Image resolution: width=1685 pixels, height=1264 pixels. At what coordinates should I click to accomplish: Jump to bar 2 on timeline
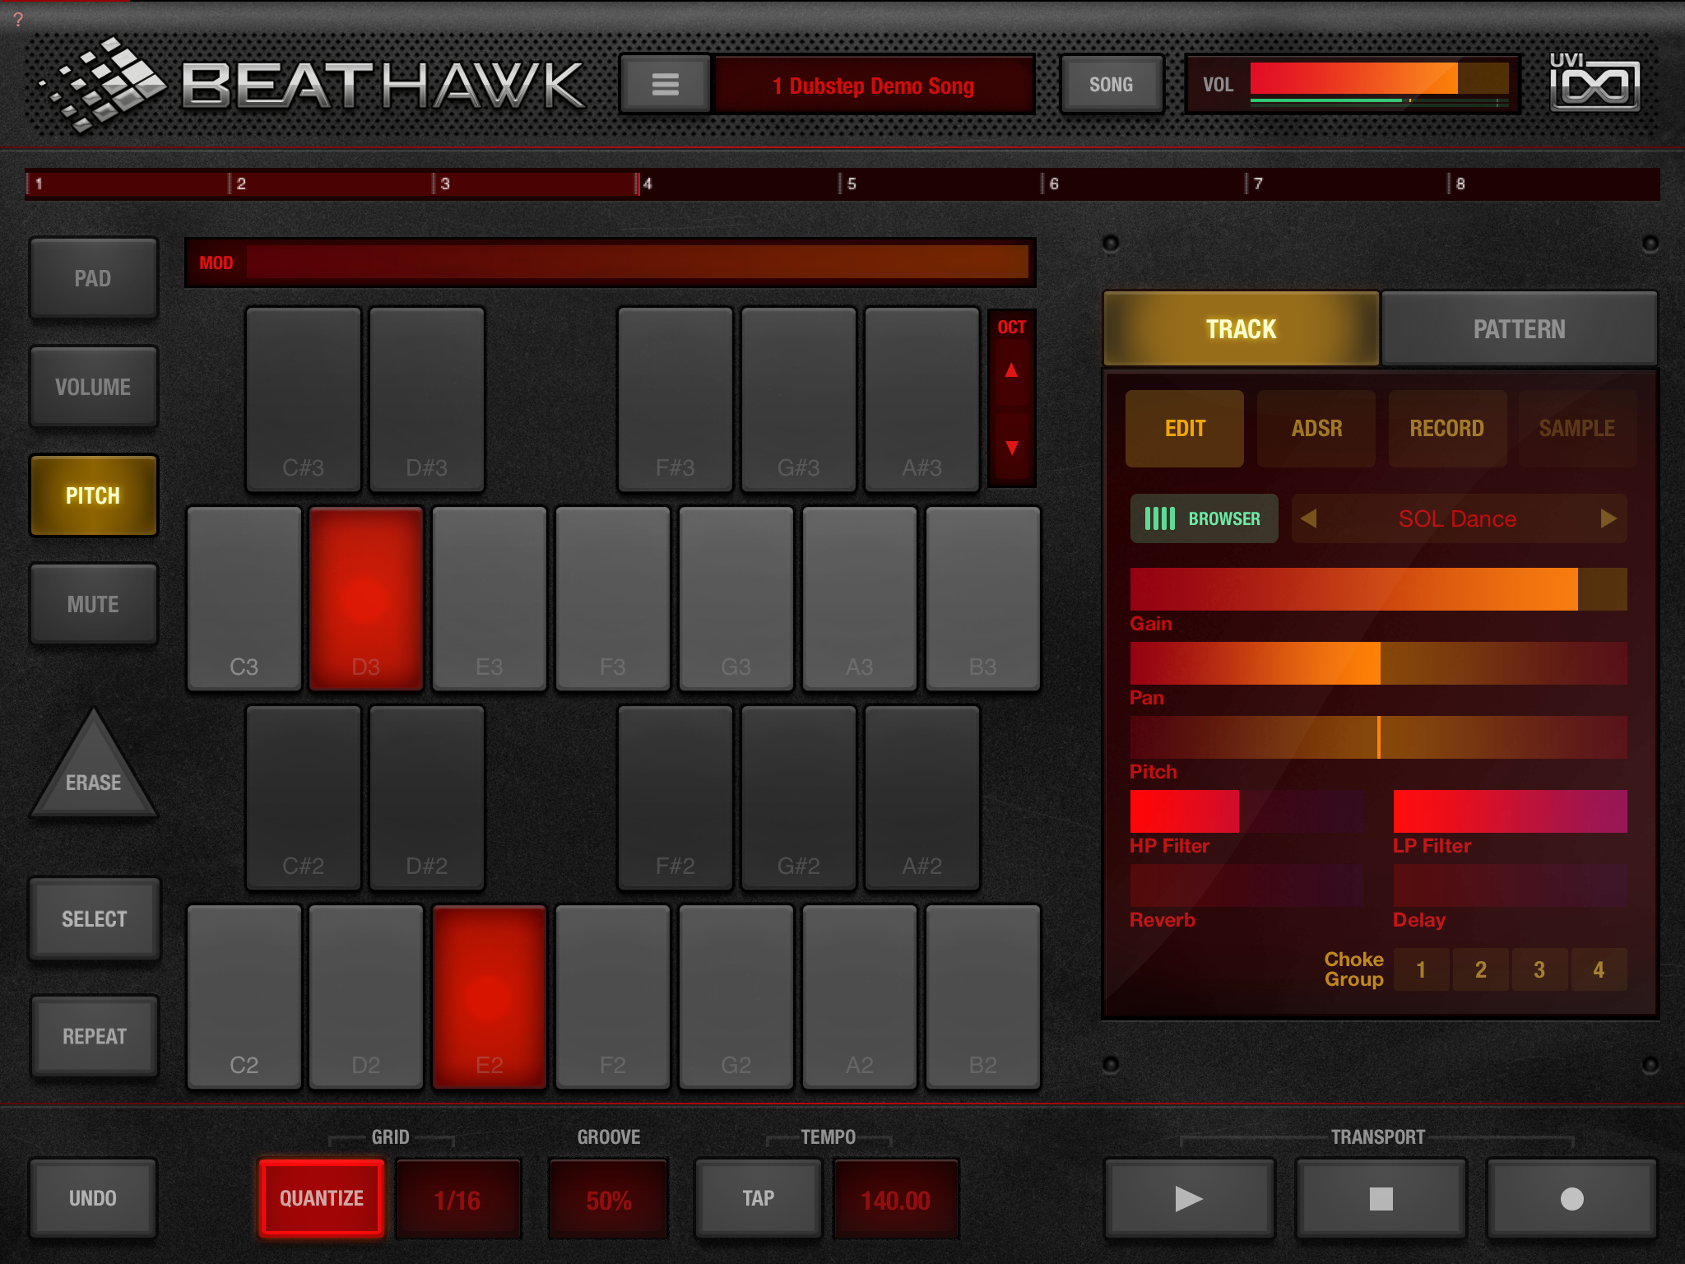[x=240, y=184]
